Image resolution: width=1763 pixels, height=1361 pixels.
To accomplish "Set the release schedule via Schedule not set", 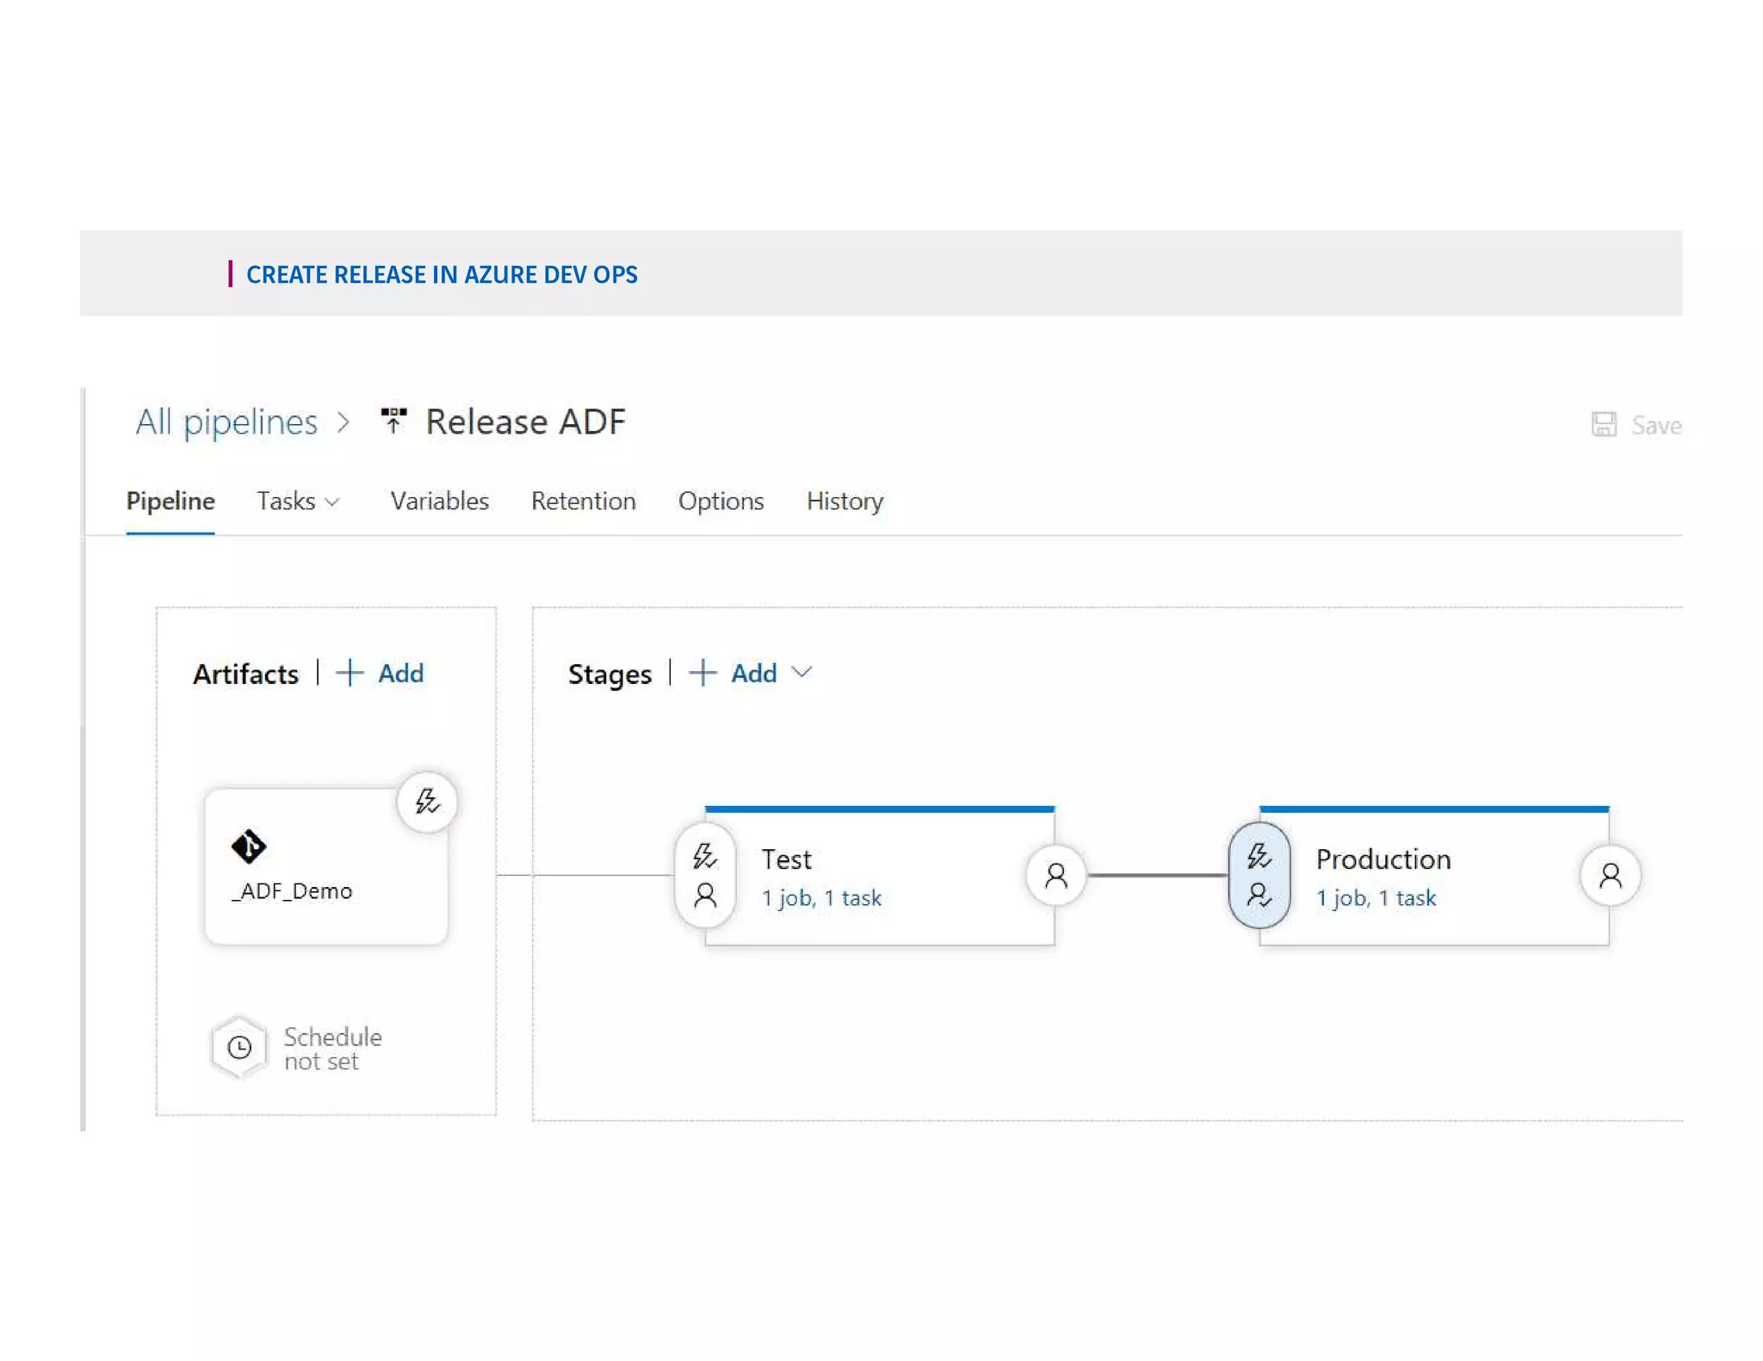I will pos(332,1049).
